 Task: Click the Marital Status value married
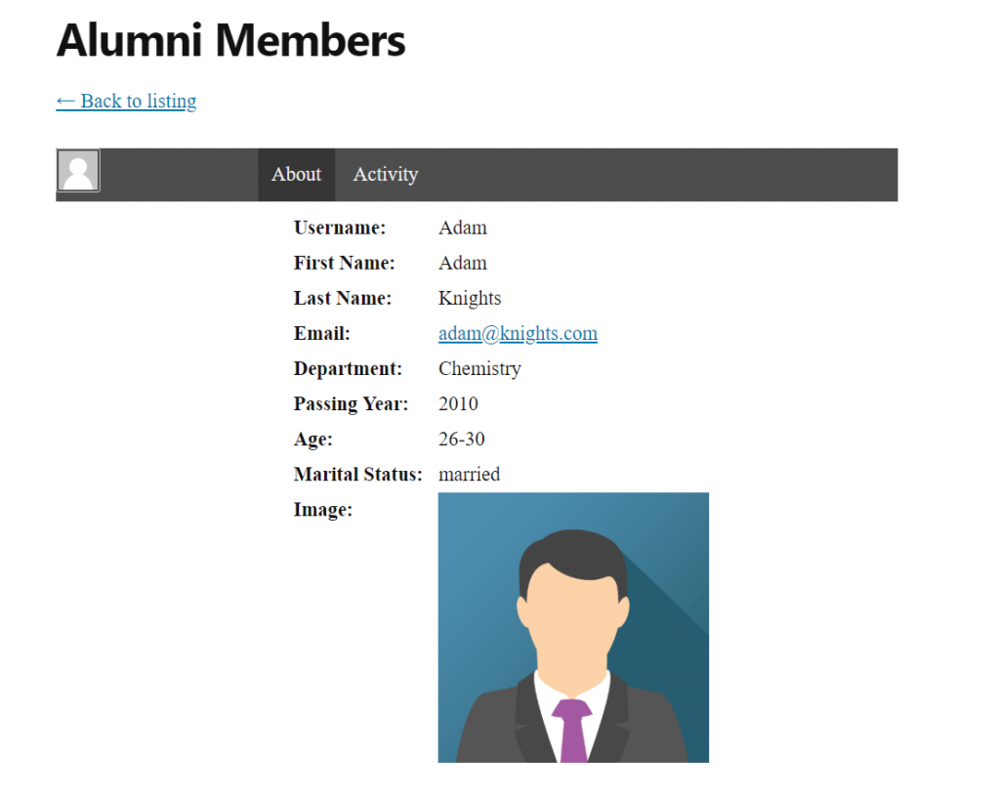click(469, 475)
